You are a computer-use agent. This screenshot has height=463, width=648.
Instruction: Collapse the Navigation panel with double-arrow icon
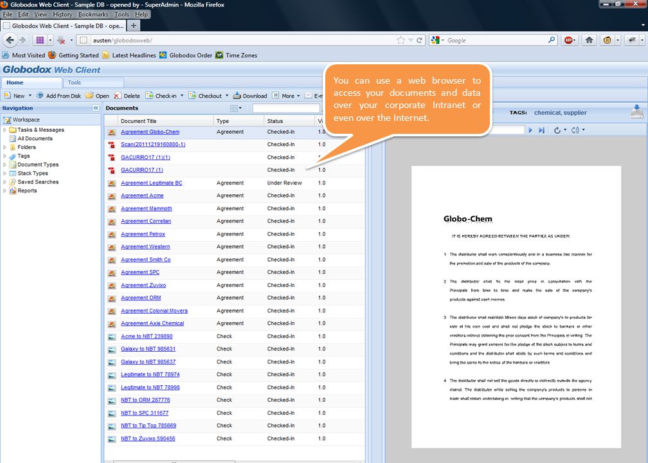pos(96,108)
